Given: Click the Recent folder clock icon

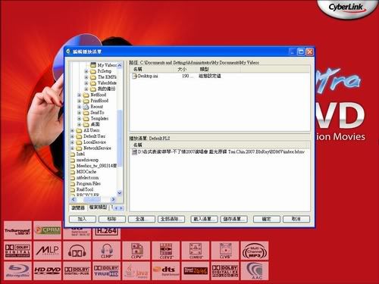Looking at the screenshot, I should pos(86,107).
